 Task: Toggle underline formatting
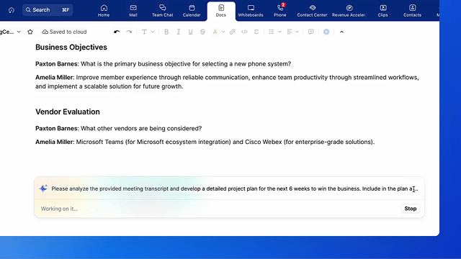pos(190,32)
